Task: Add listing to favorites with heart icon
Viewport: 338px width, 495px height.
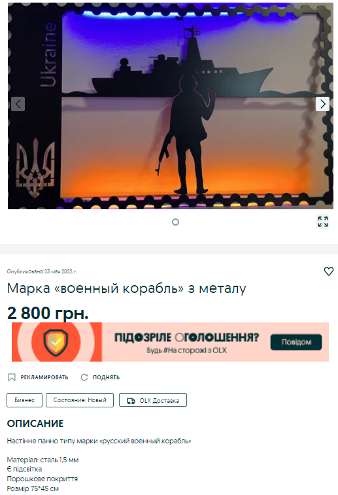Action: [x=329, y=271]
